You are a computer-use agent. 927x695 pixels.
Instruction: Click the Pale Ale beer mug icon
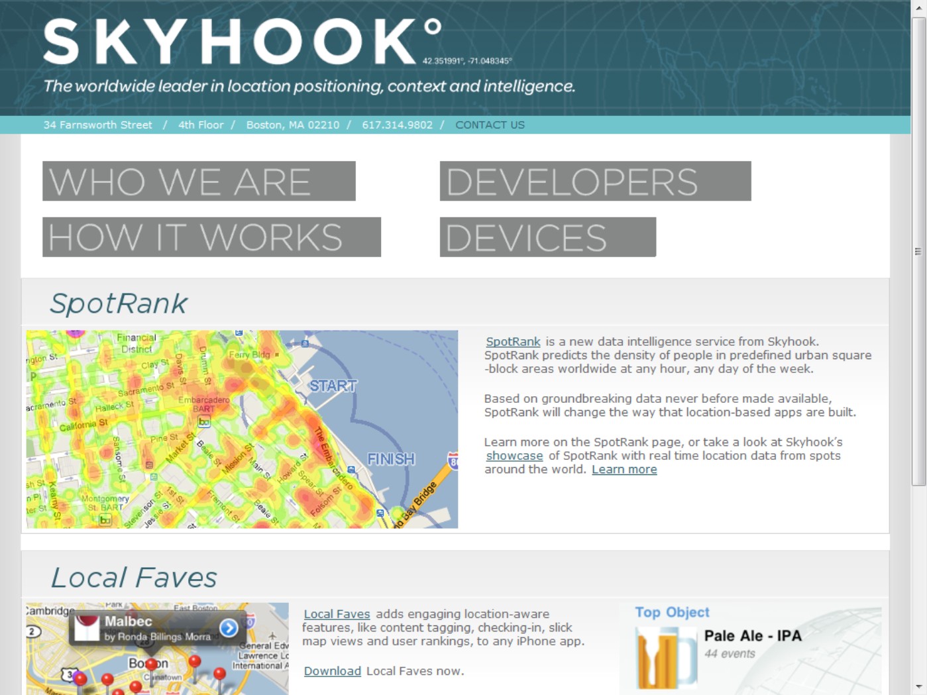[x=666, y=657]
